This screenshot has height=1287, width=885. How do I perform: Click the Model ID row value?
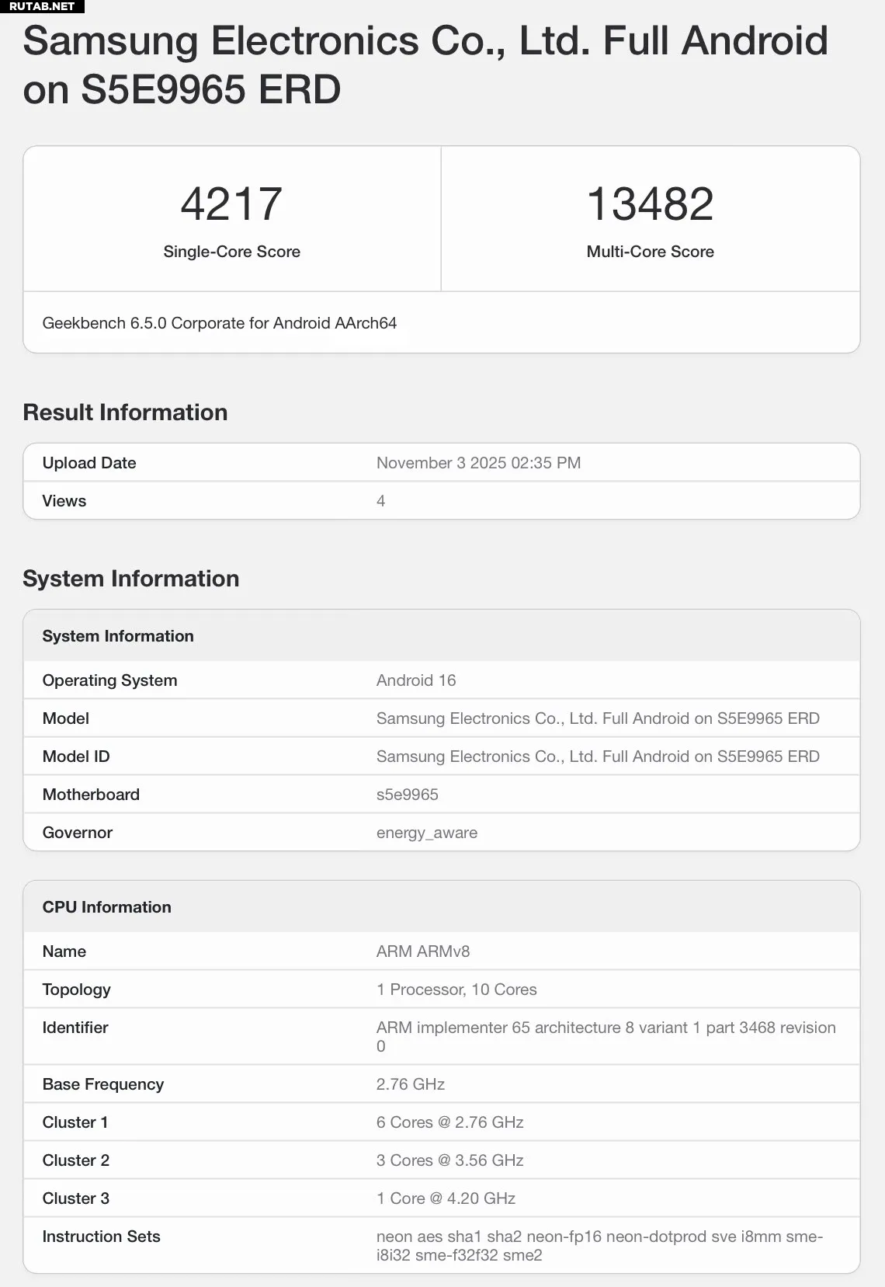tap(598, 757)
